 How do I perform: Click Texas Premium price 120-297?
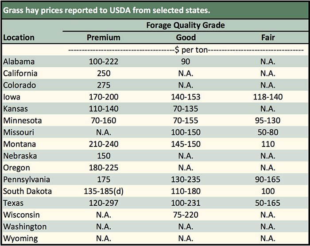click(x=103, y=203)
